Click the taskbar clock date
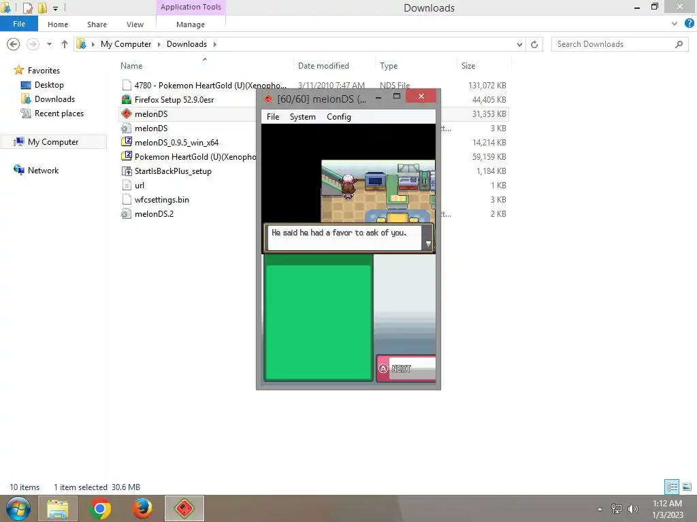 tap(667, 515)
